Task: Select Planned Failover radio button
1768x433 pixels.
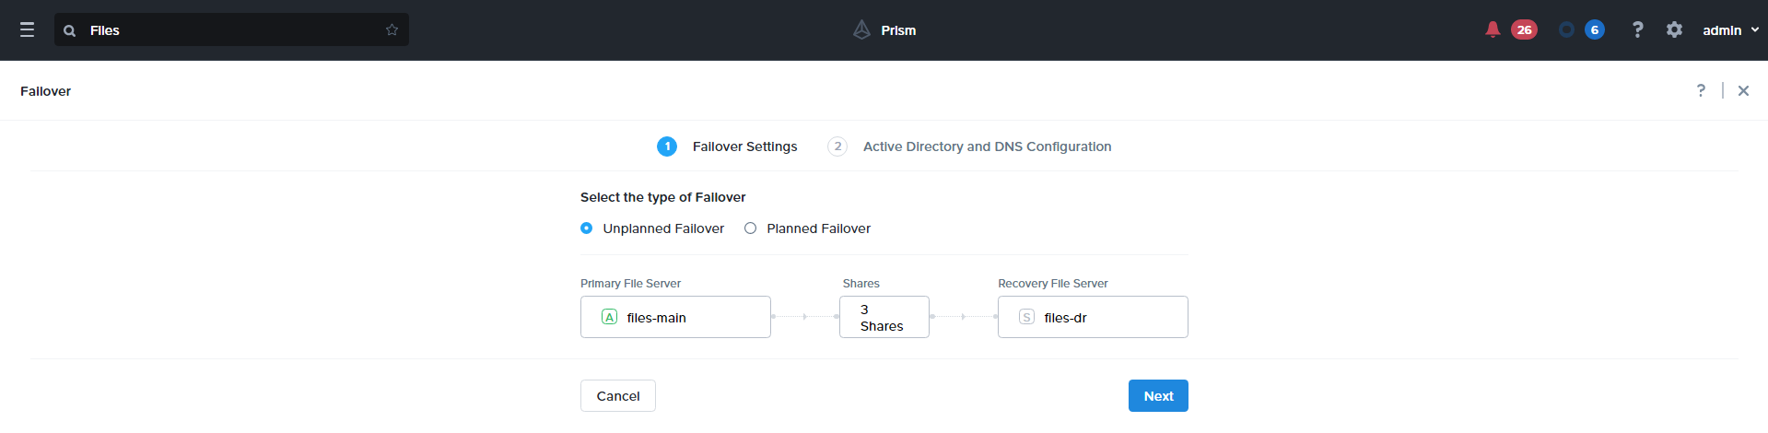Action: click(x=750, y=228)
